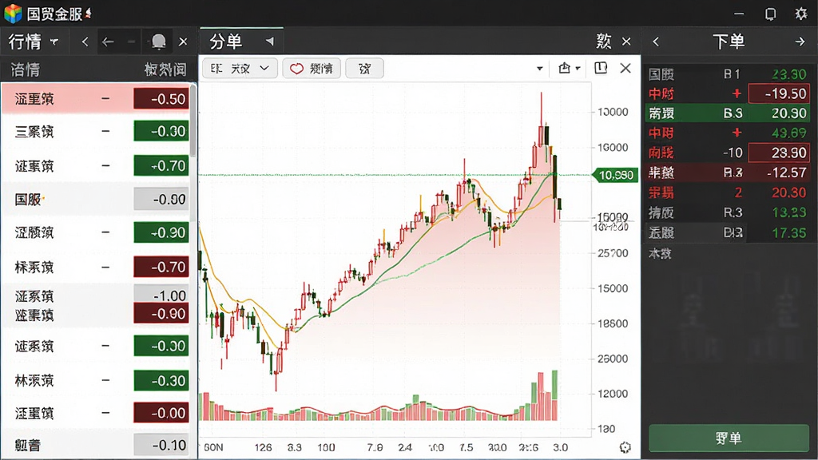Open the tab at the right of the 分单 bar
The width and height of the screenshot is (818, 460).
click(604, 42)
